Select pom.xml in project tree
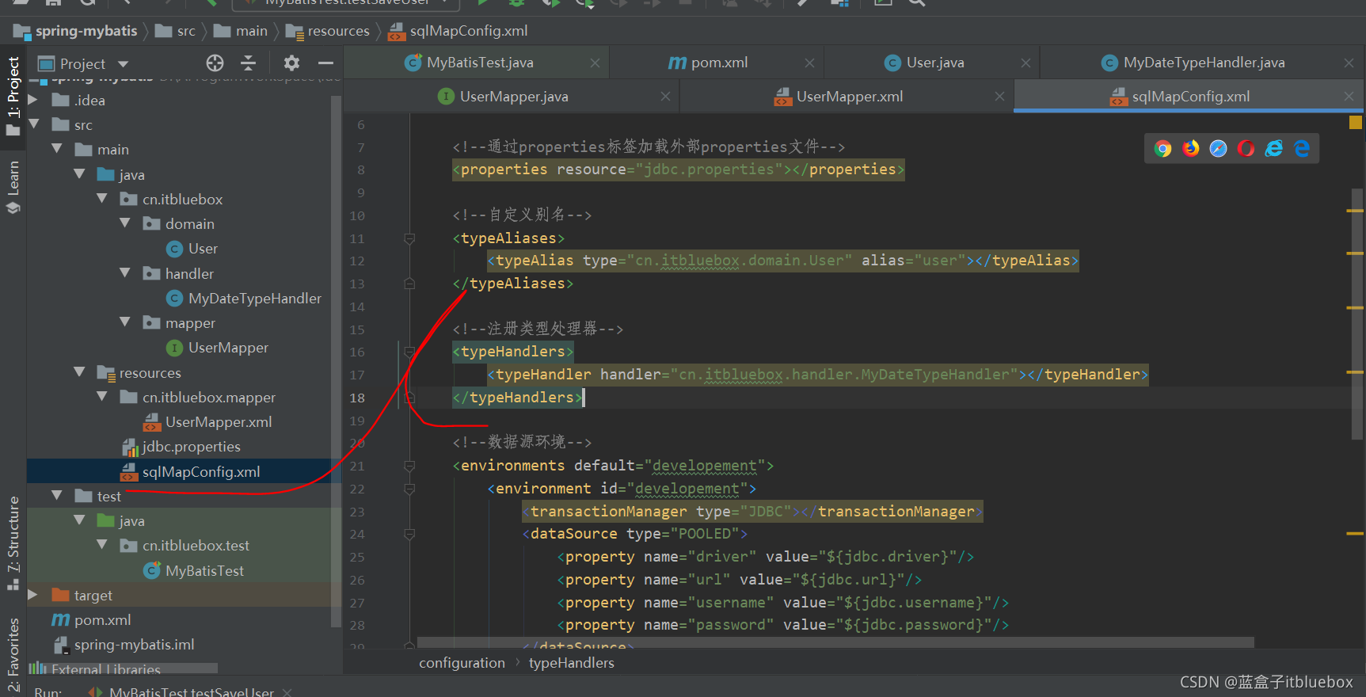 pos(91,620)
